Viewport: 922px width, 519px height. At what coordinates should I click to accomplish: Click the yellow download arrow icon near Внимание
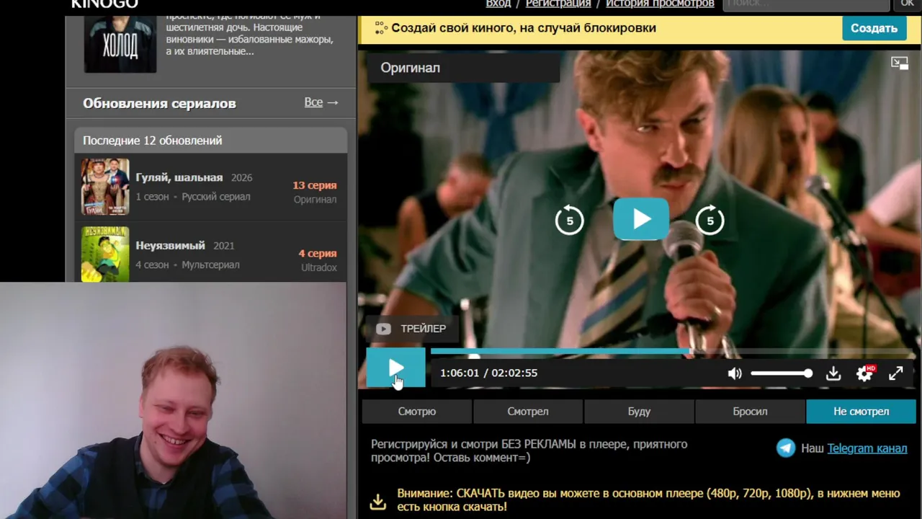[x=378, y=501]
